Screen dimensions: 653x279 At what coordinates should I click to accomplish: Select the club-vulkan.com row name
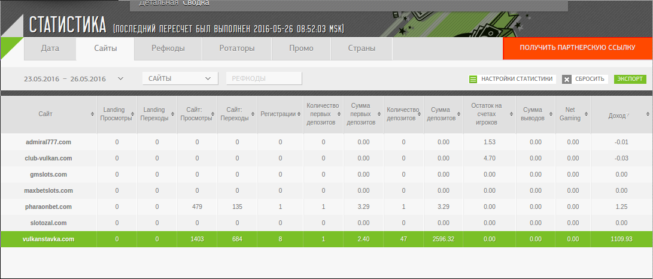48,158
